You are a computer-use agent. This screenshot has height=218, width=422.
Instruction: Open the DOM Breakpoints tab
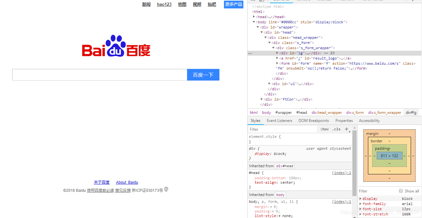(314, 121)
